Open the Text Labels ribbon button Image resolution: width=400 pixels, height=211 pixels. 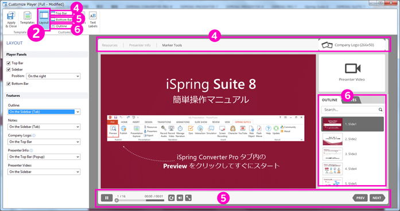pos(93,19)
